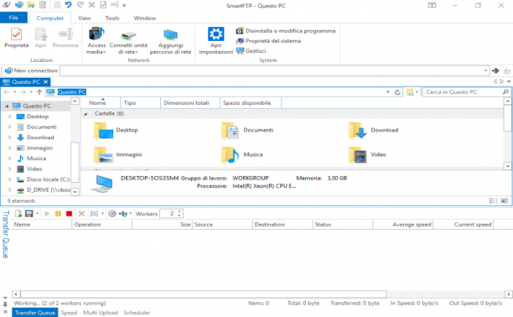The image size is (513, 317).
Task: Open Apri impostazioni gear icon
Action: pyautogui.click(x=216, y=34)
